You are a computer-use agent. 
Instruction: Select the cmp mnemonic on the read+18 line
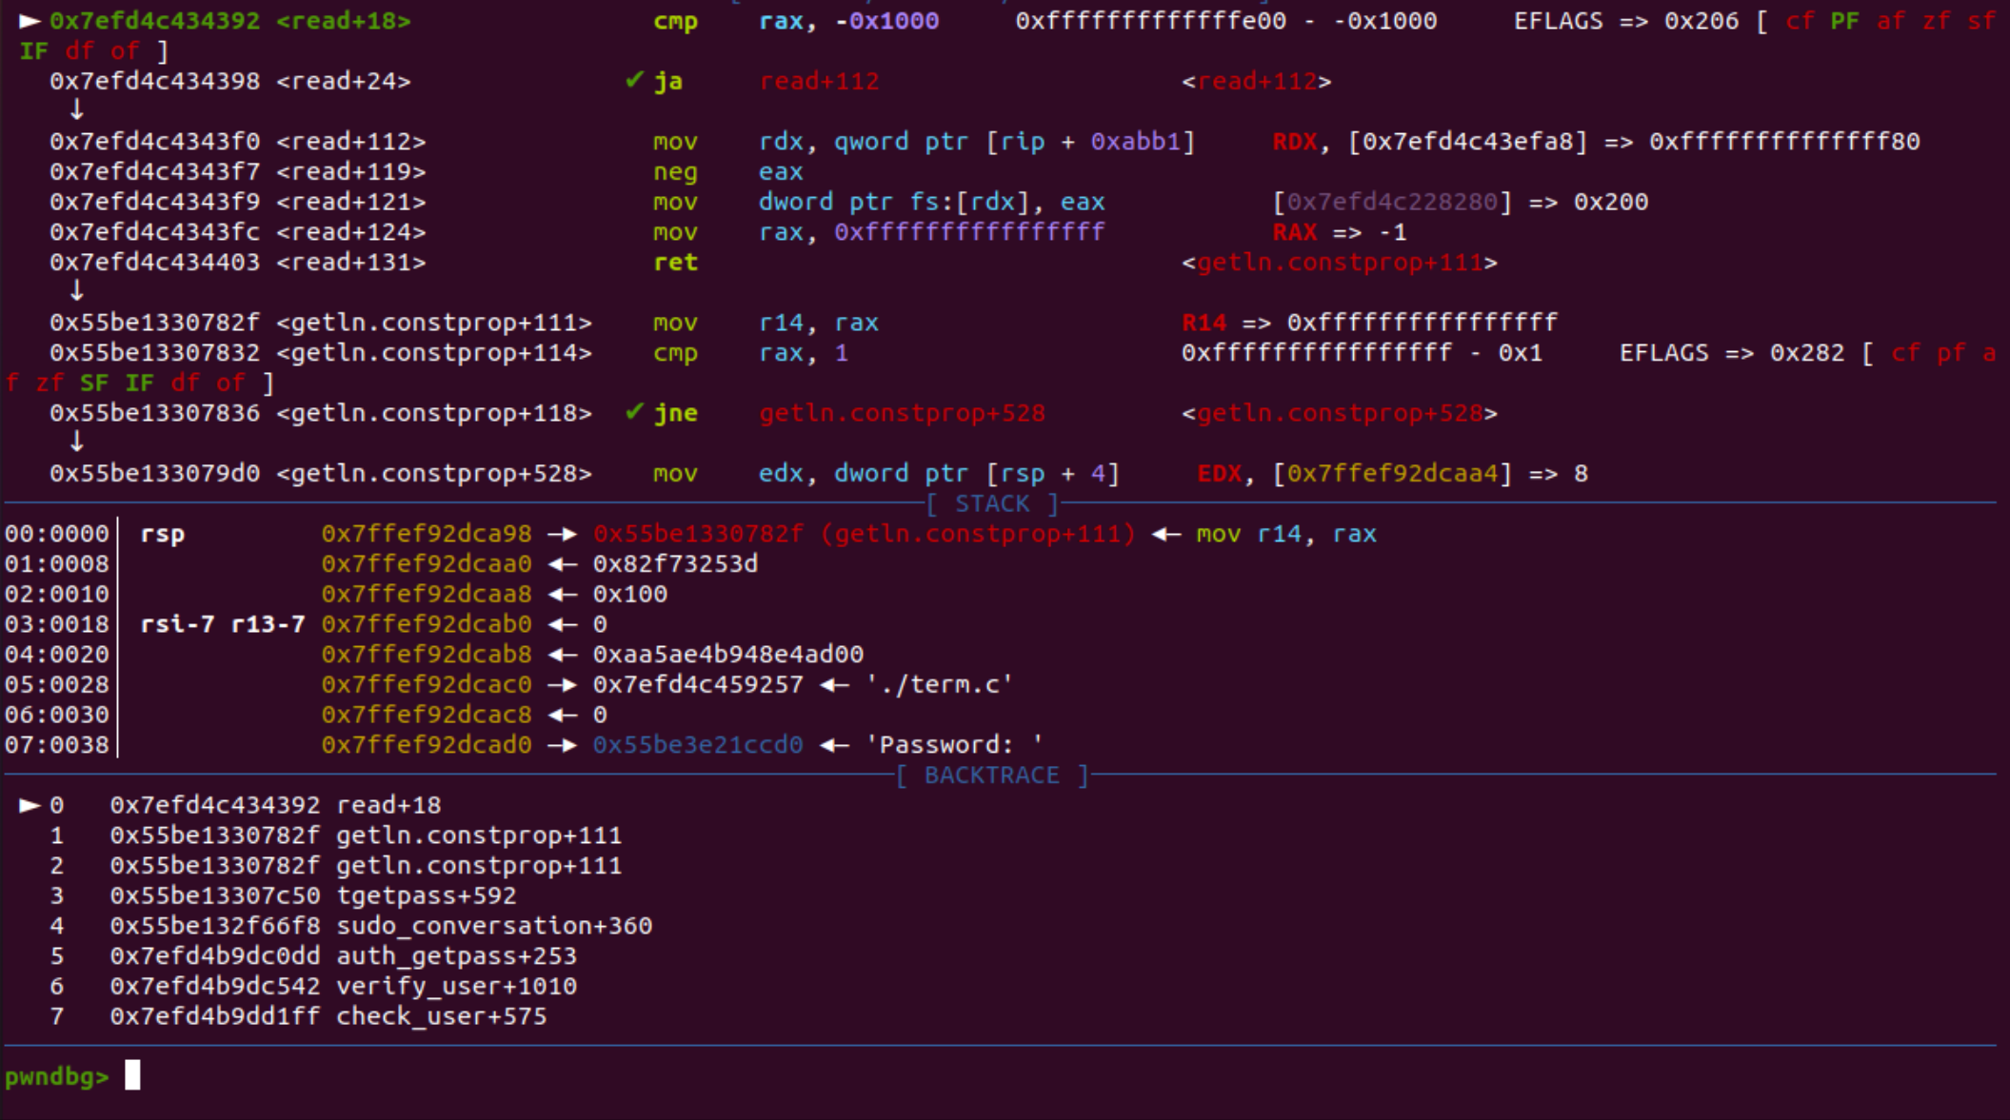pos(675,21)
